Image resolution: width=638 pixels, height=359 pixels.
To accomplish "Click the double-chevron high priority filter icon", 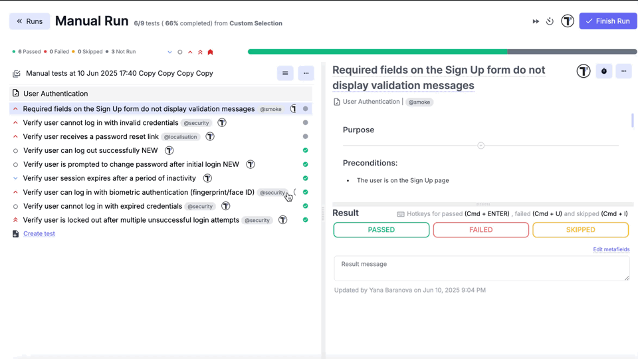I will tap(200, 52).
